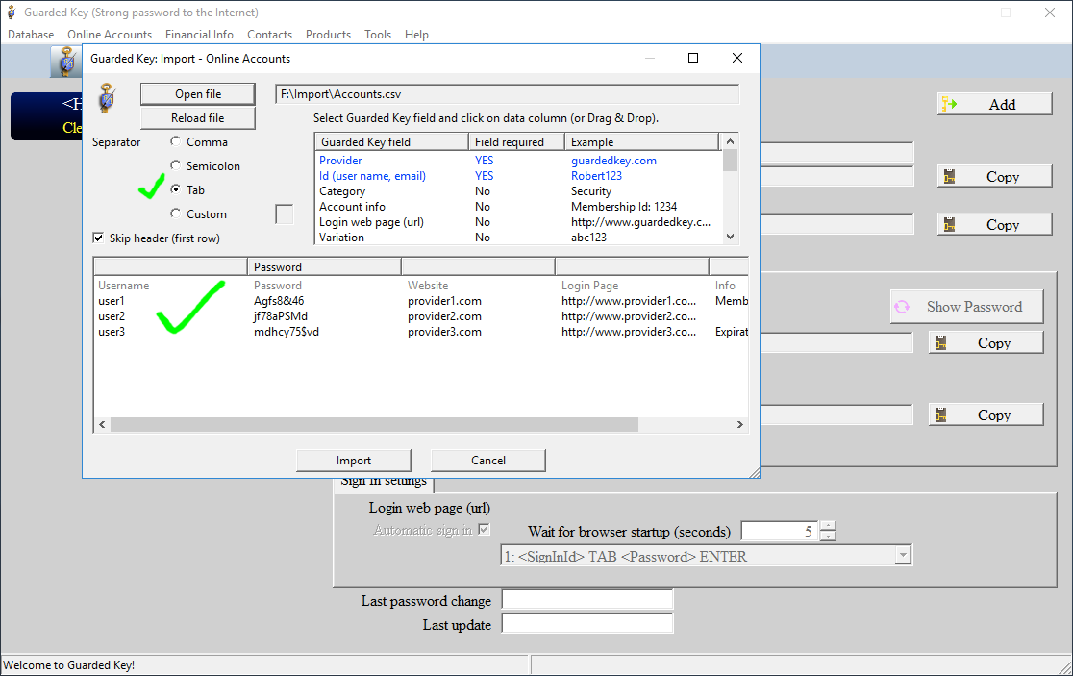Click the Agfs8&46 password cell
1073x676 pixels.
click(279, 301)
